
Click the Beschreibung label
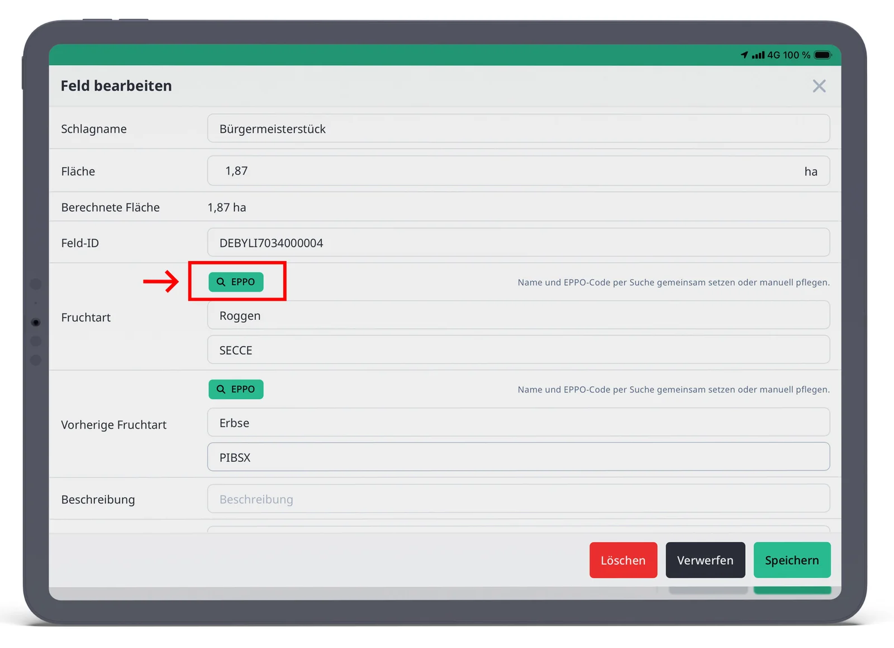(98, 500)
